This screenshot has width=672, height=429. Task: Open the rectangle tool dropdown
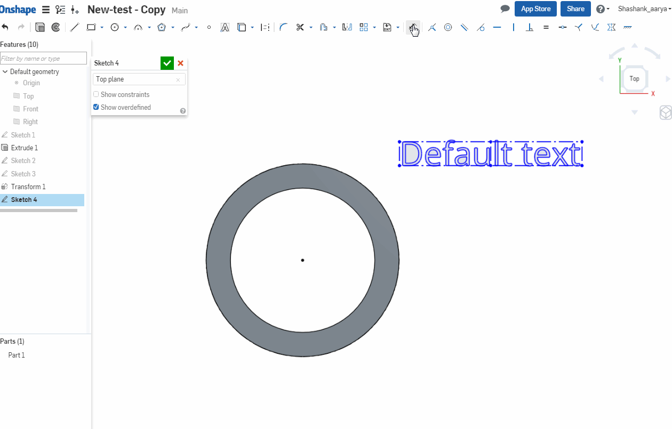coord(101,27)
